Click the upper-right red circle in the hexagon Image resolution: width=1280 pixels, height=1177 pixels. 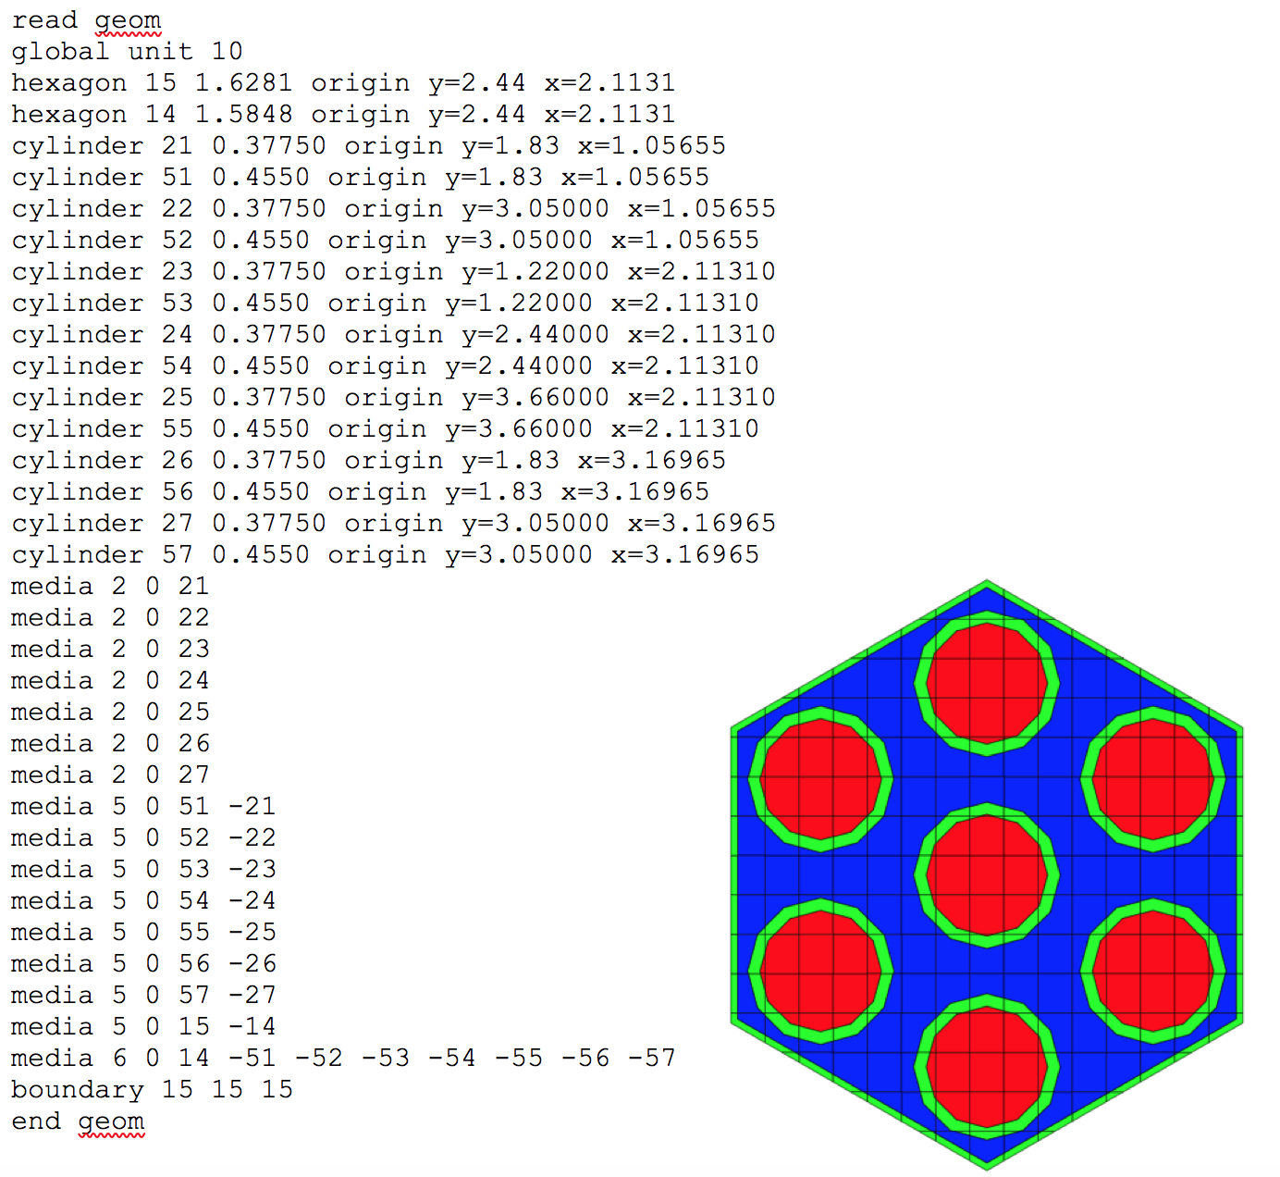1152,780
